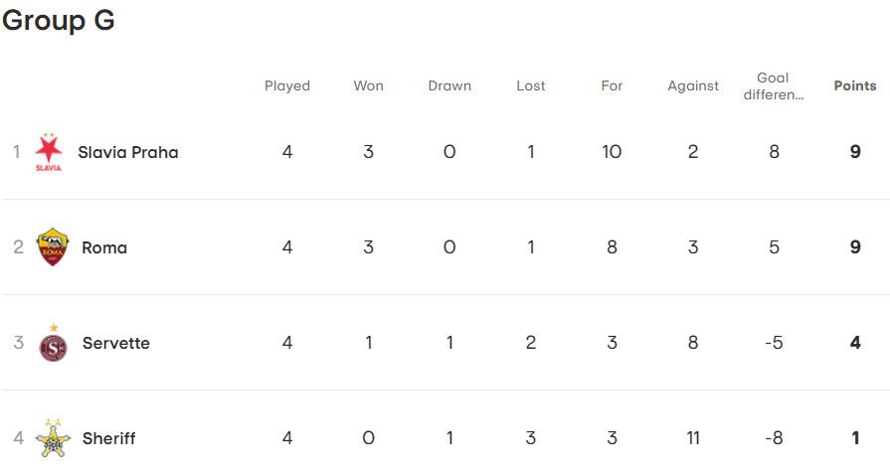Image resolution: width=890 pixels, height=476 pixels.
Task: Click Slavia Praha's points total
Action: coord(855,152)
